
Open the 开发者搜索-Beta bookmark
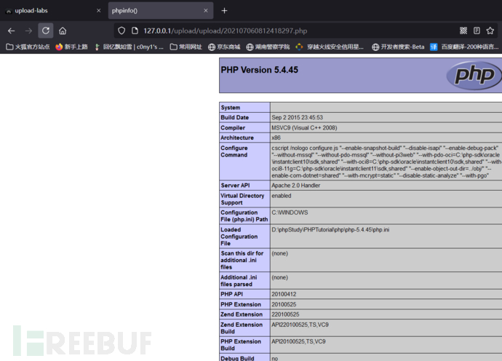click(x=398, y=47)
